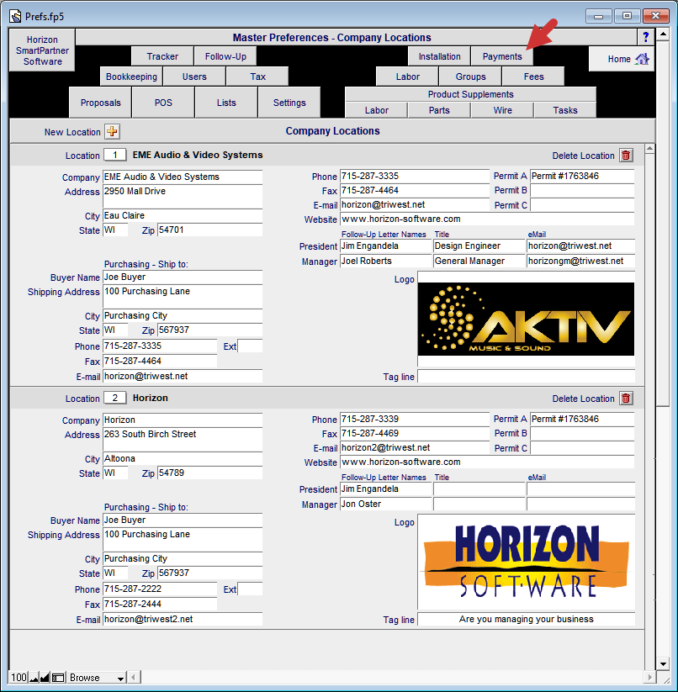Click the 263 South Birch Street field

(x=183, y=440)
